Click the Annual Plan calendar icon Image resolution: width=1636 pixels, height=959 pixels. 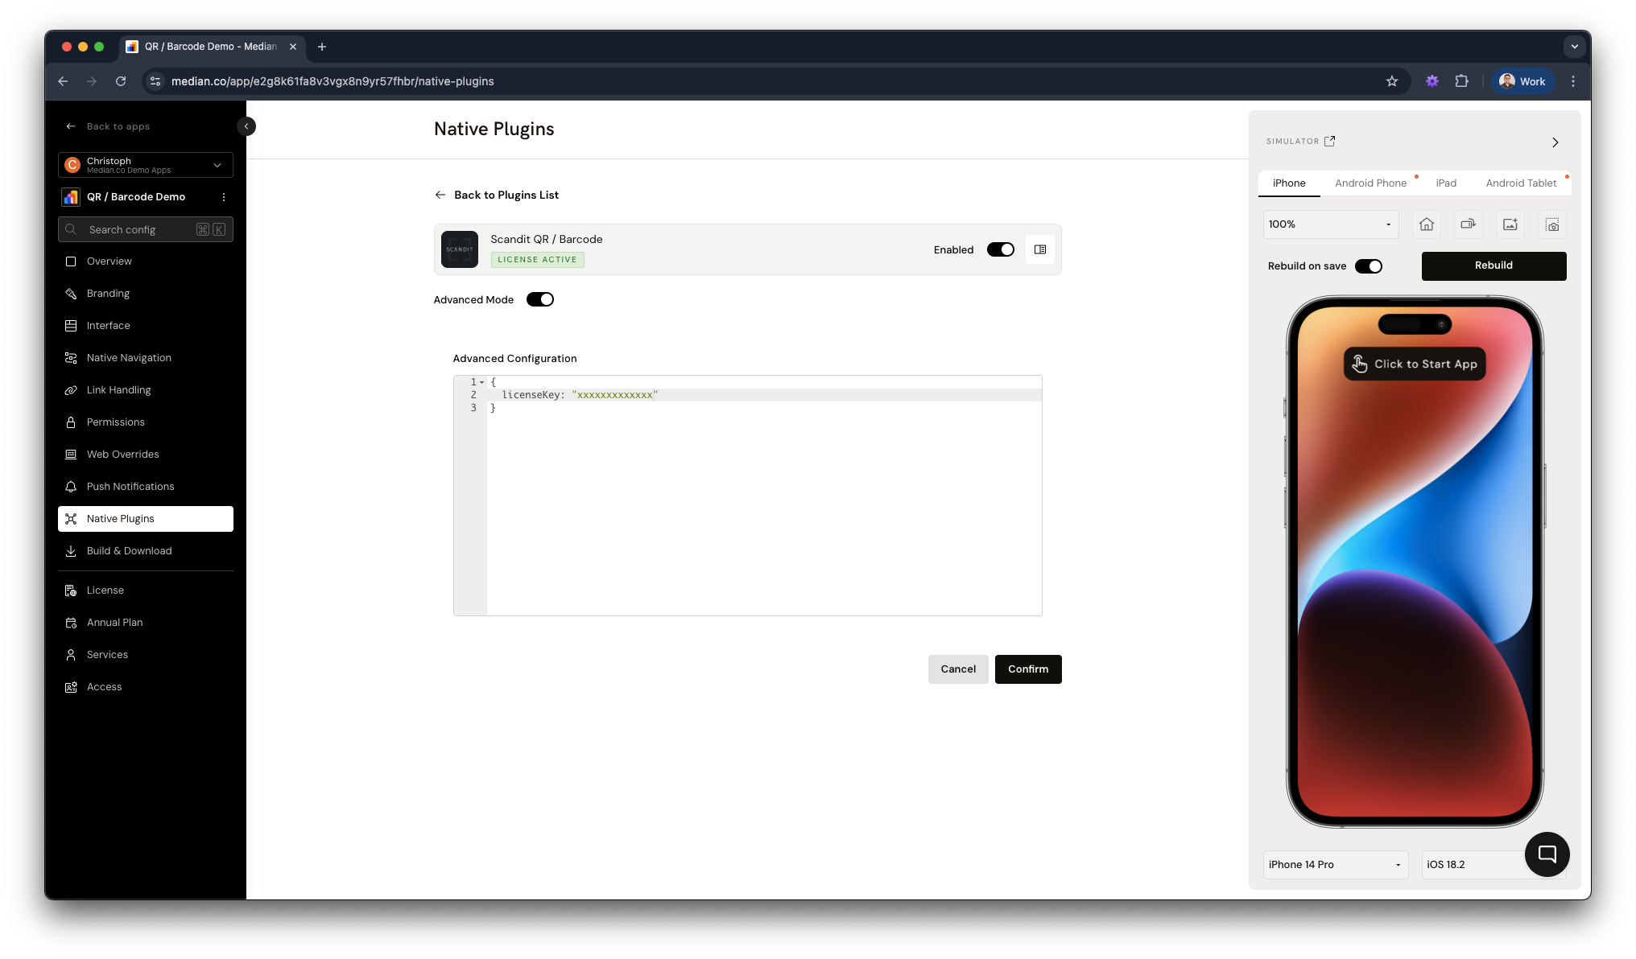[71, 623]
